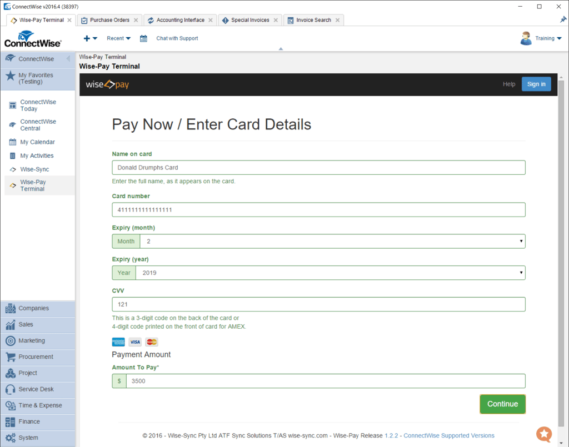The height and width of the screenshot is (447, 569).
Task: Click the ConnectWise Today icon
Action: coord(12,106)
